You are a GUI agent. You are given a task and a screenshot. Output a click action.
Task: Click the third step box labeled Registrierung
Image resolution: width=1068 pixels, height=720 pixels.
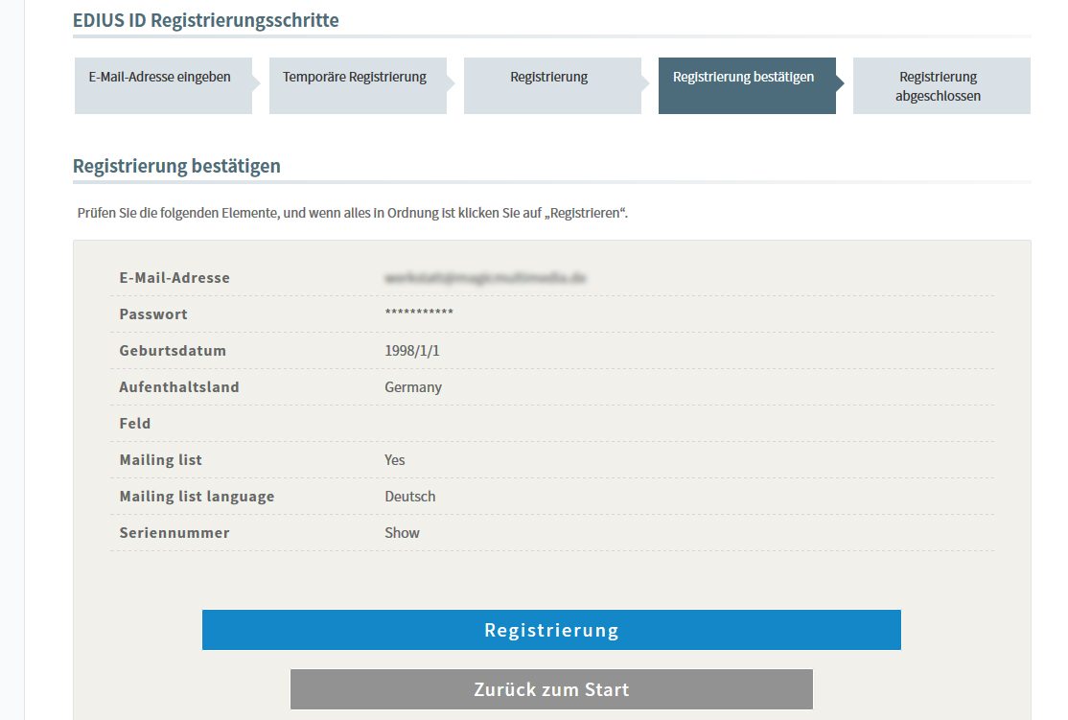(x=549, y=78)
